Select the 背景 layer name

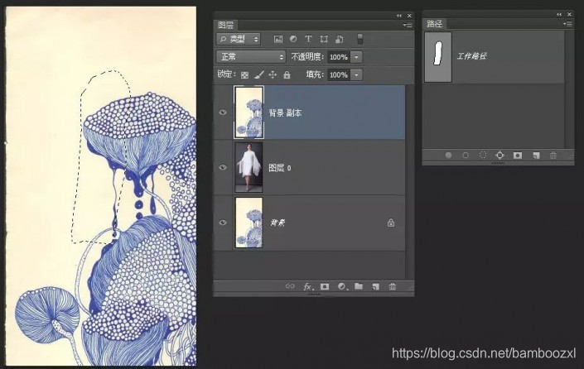click(278, 223)
